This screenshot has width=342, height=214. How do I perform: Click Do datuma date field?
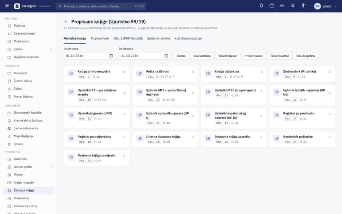[145, 56]
